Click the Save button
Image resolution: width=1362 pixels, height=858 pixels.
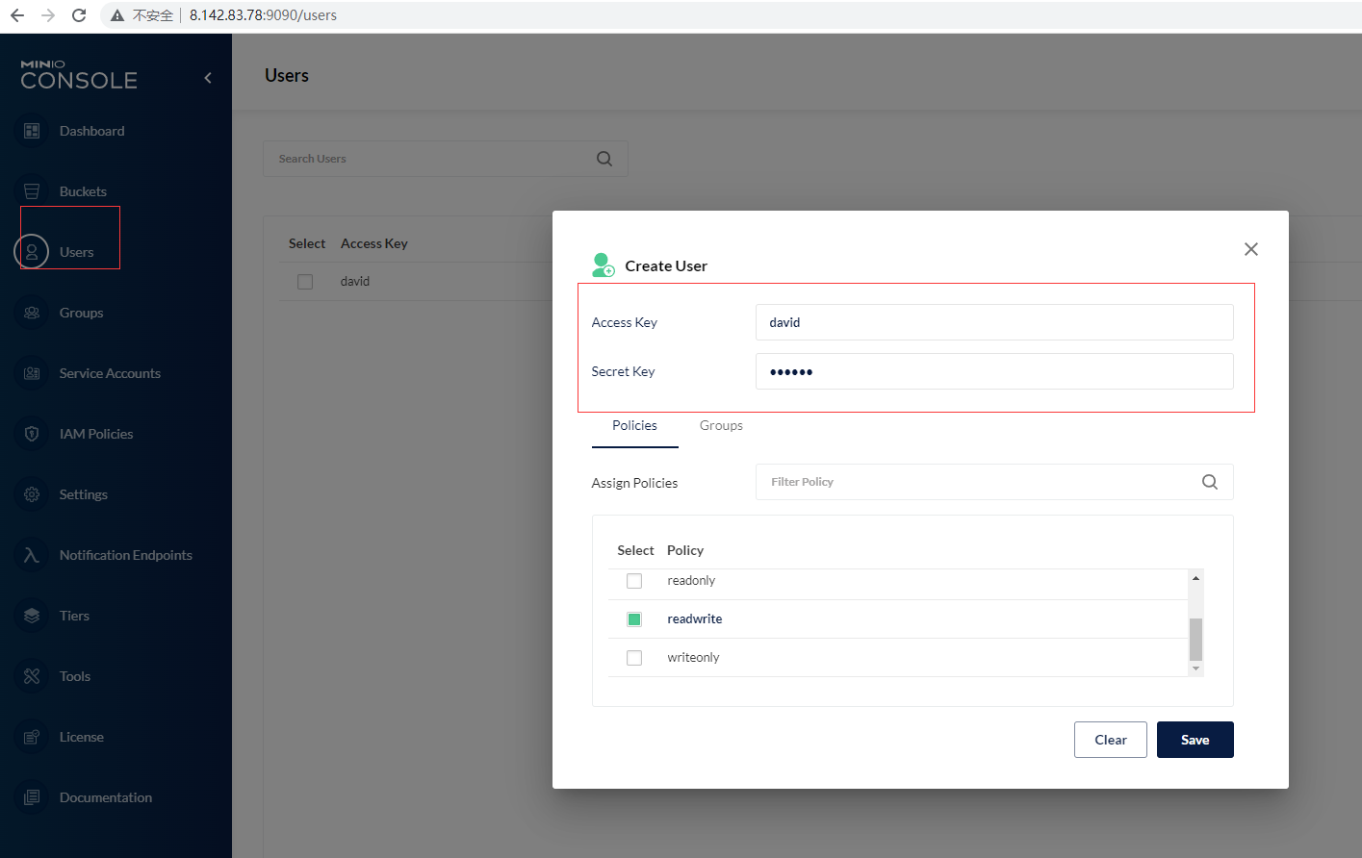(1195, 740)
